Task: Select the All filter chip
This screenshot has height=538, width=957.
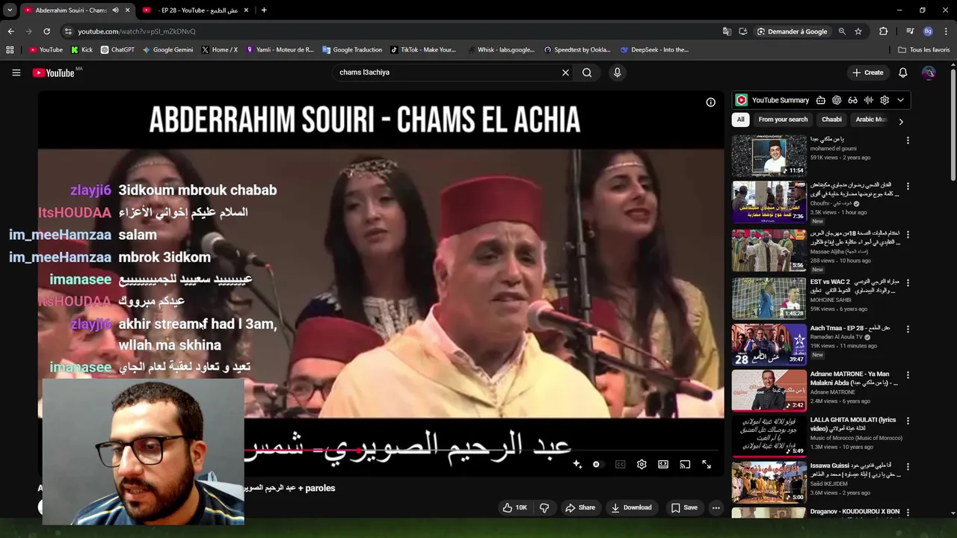Action: (740, 120)
